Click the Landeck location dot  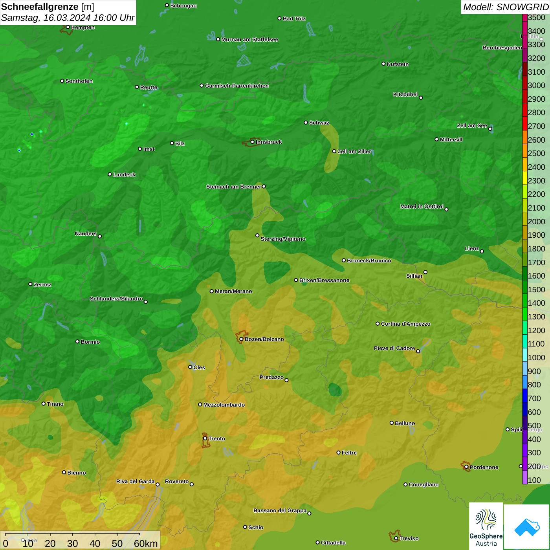(x=110, y=174)
